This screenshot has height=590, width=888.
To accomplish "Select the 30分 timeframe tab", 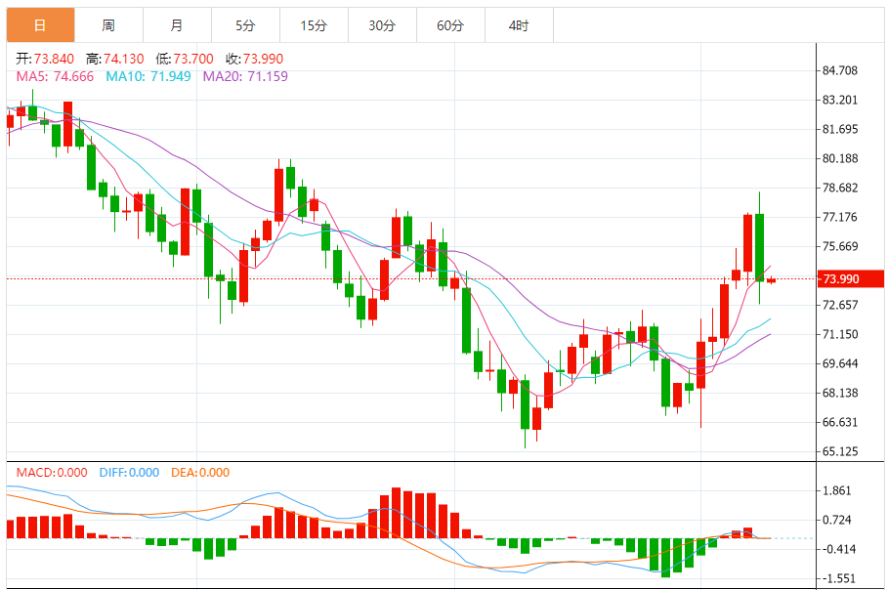I will (x=382, y=25).
